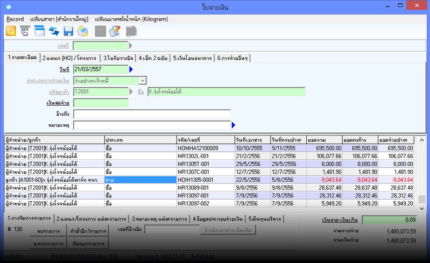Click the gray grid toolbar icon
The image size is (430, 263).
click(100, 31)
